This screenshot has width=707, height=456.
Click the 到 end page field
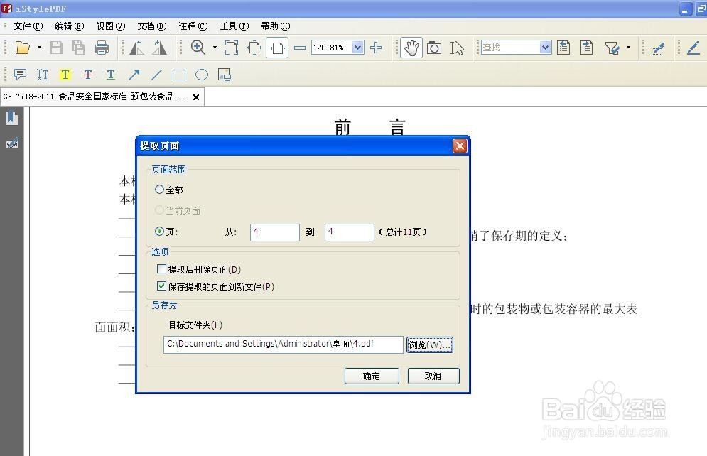(349, 232)
